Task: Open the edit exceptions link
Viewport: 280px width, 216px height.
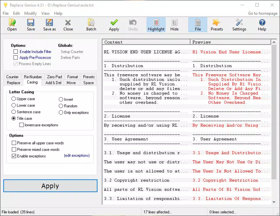Action: point(77,156)
